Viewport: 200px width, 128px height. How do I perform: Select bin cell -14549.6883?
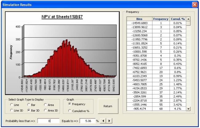coord(139,23)
